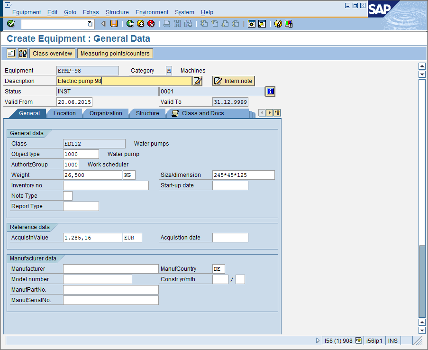Viewport: 428px width, 350px height.
Task: Click the ManufSerialNo. input field
Action: [111, 300]
